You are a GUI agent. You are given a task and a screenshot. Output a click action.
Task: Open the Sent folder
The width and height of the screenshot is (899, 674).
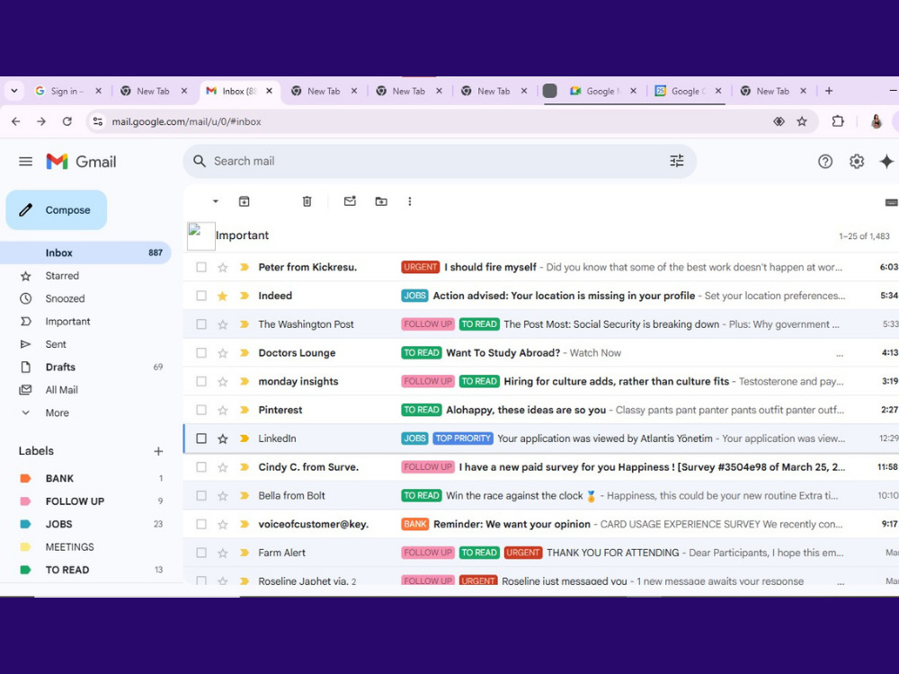tap(56, 344)
